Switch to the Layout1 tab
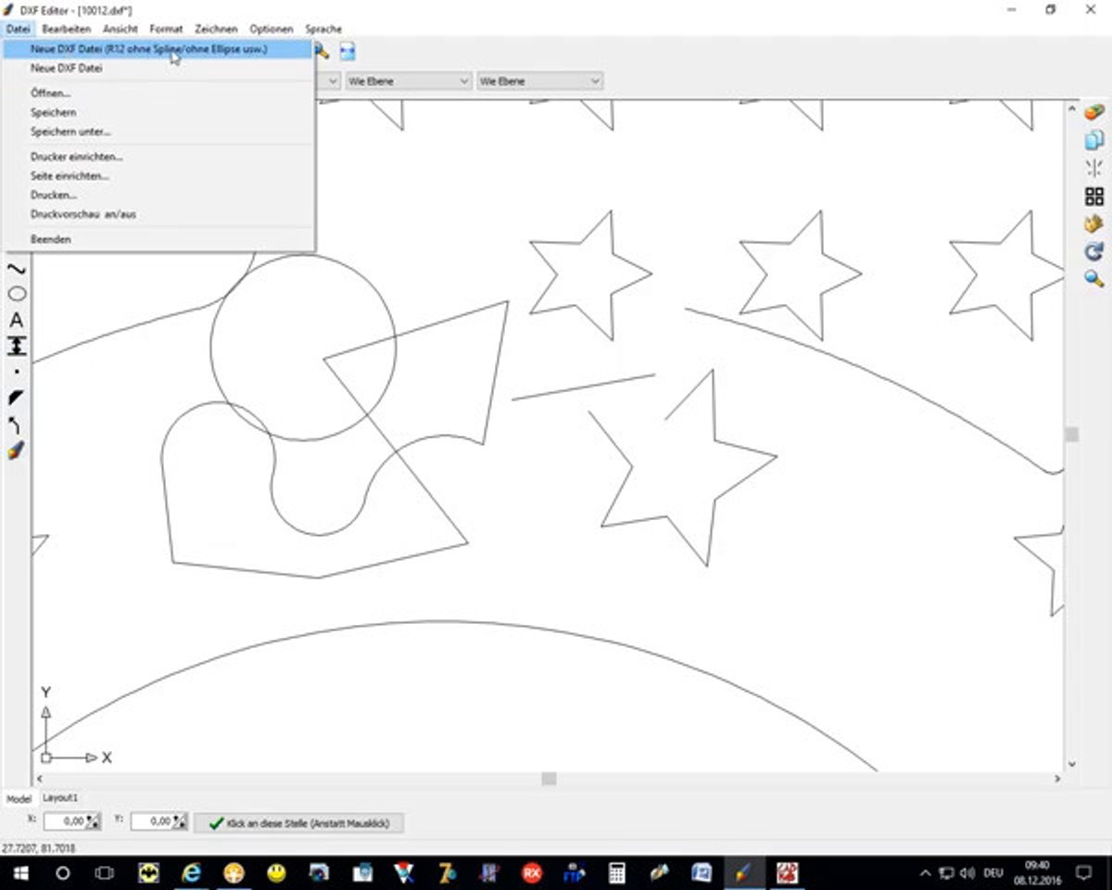Screen dimensions: 1112x890 pyautogui.click(x=58, y=797)
